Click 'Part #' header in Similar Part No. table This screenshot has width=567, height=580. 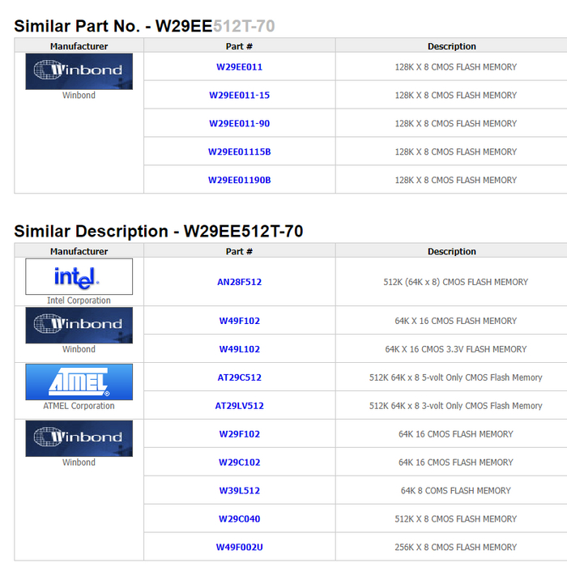point(239,46)
